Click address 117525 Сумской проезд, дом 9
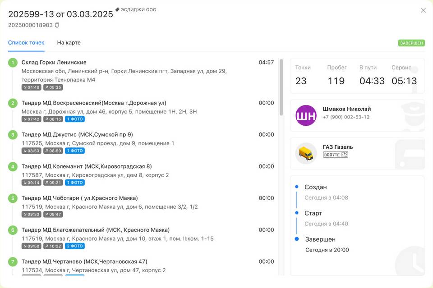 [x=98, y=143]
